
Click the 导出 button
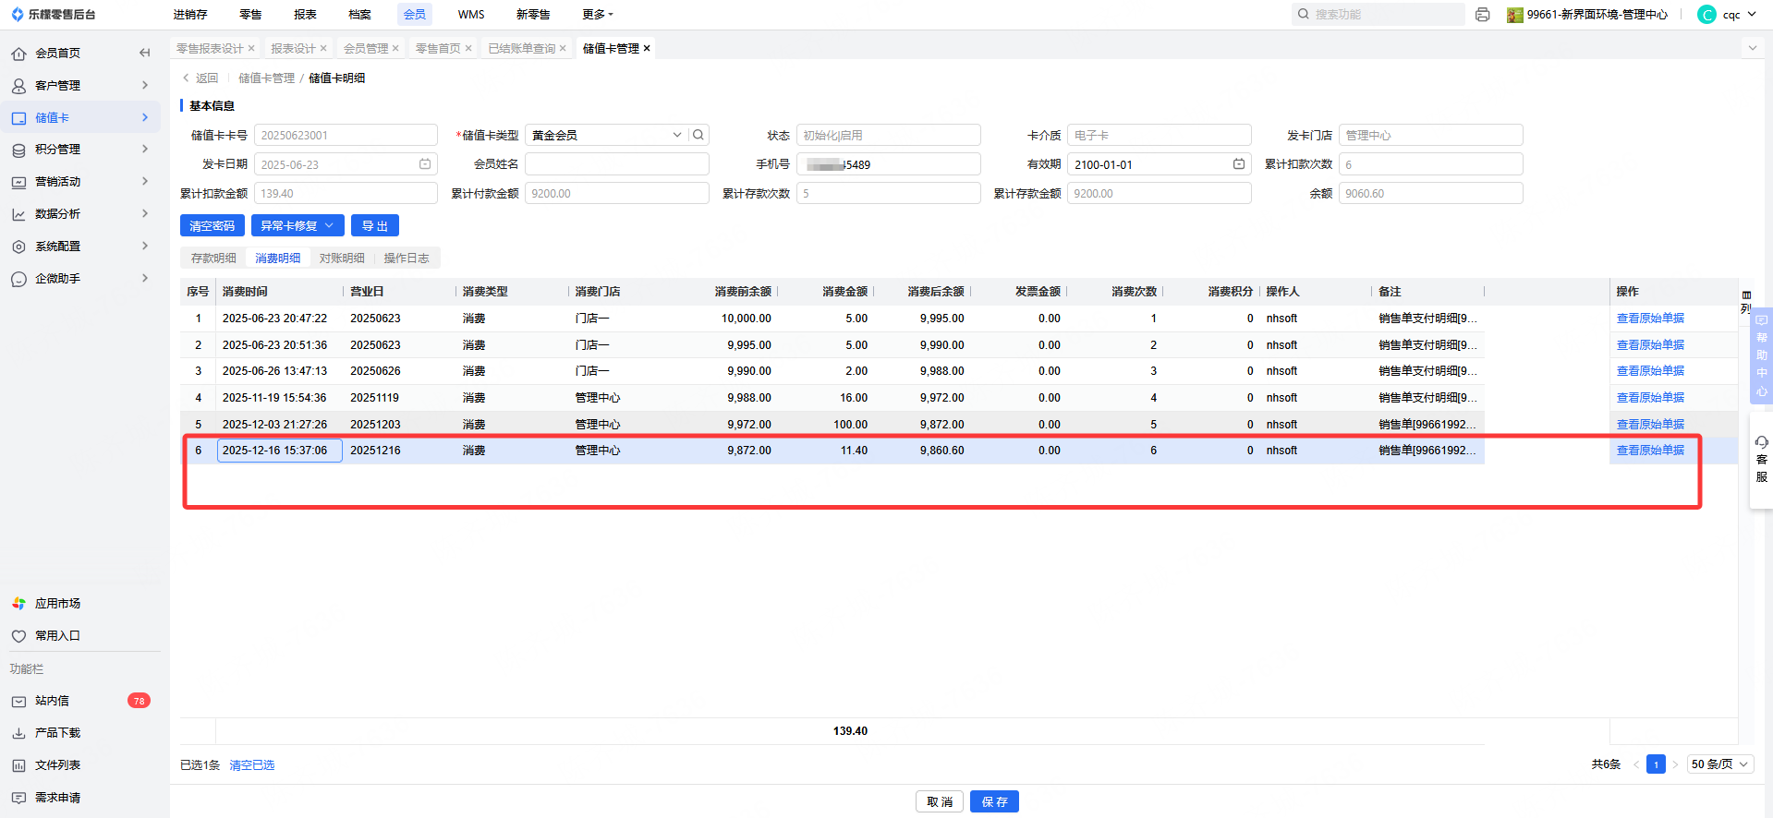coord(375,226)
